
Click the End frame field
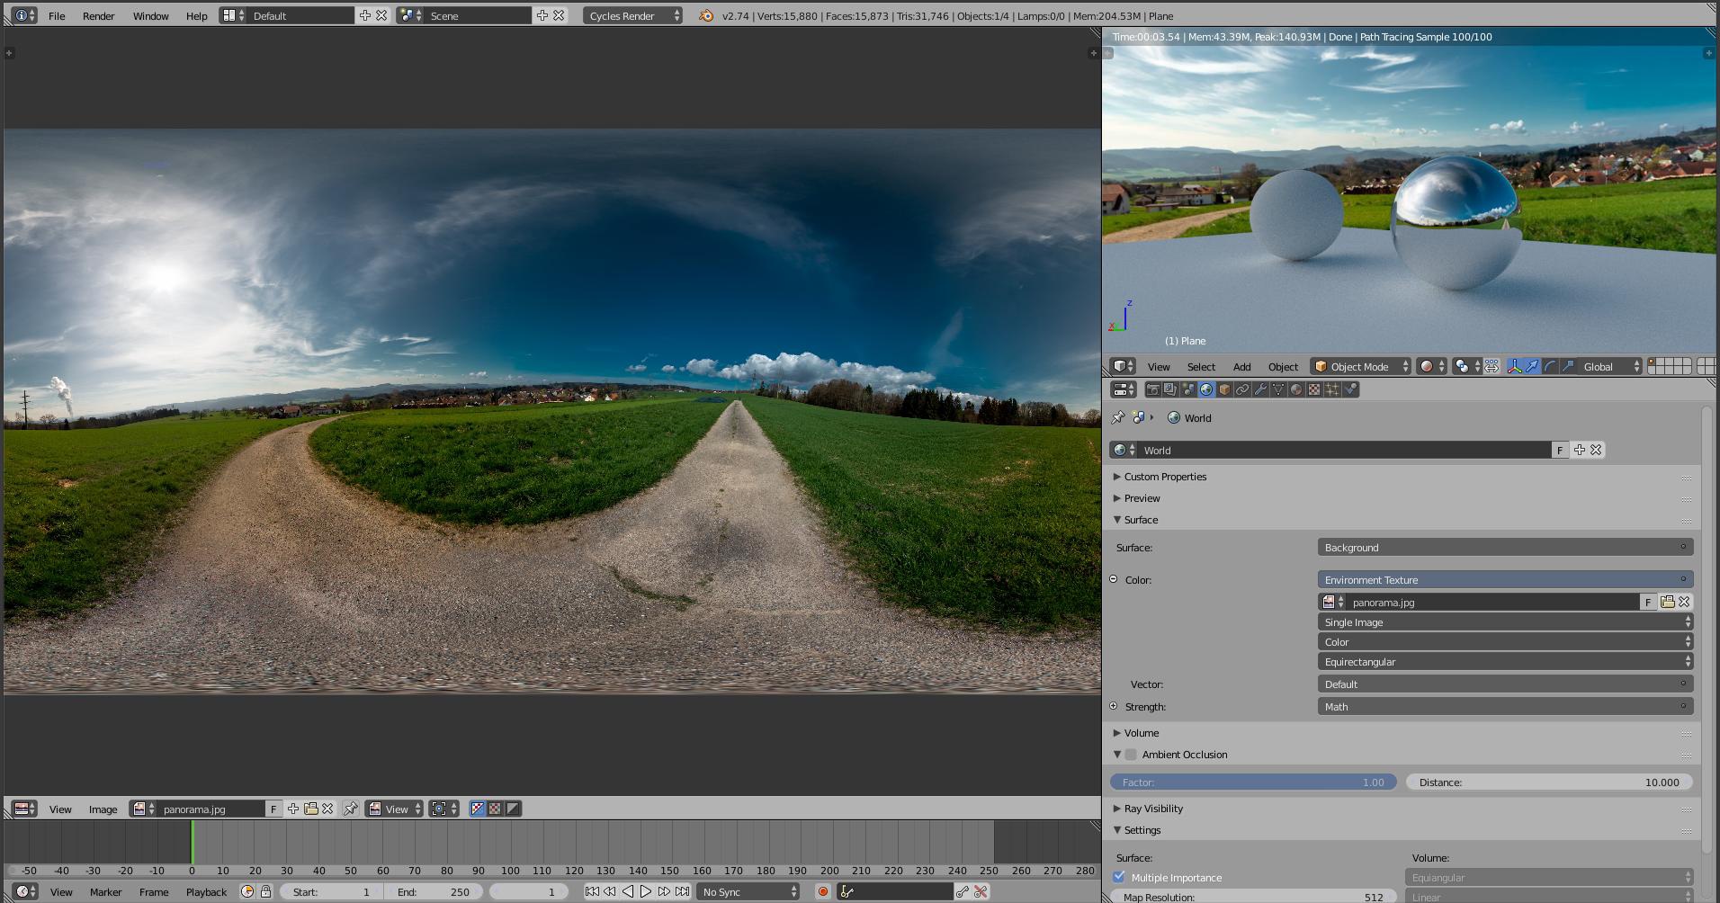point(435,891)
